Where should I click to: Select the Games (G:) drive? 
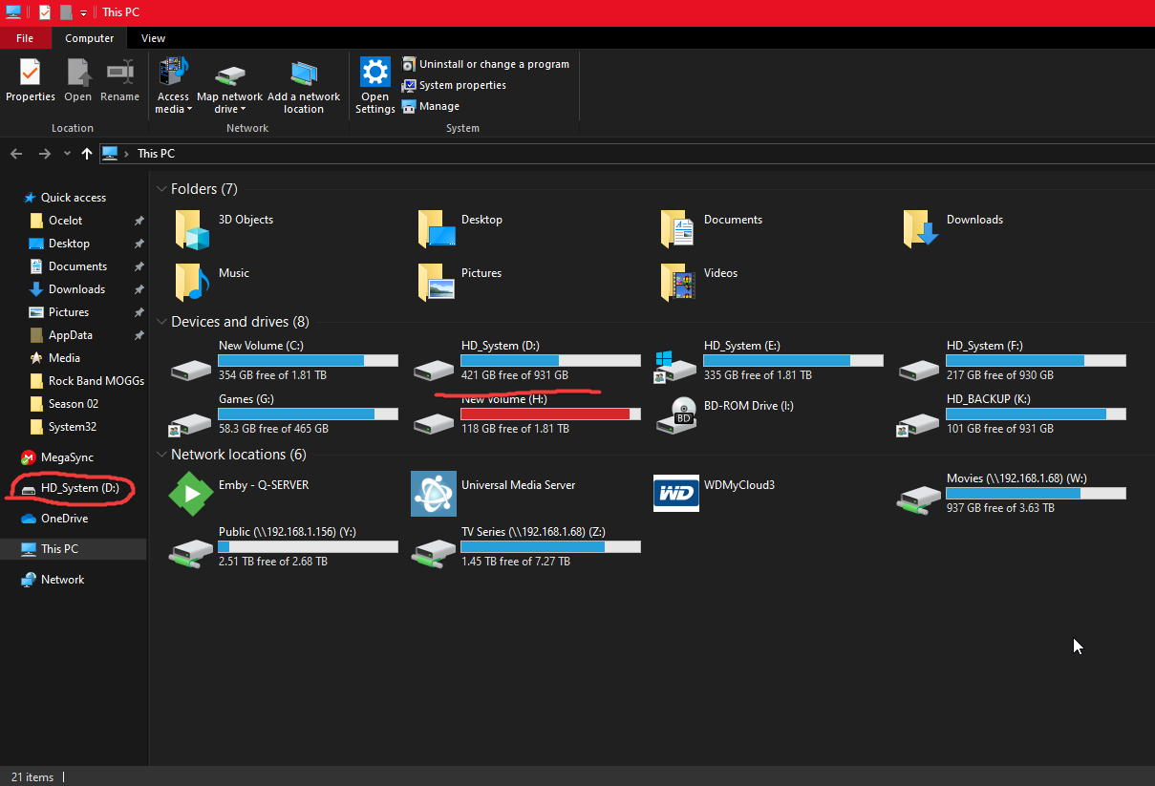pos(285,414)
